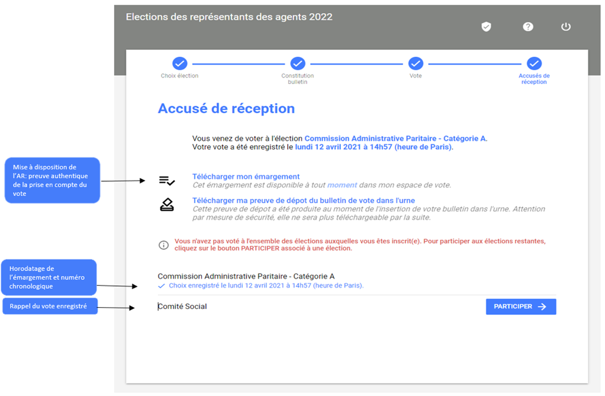Click the shield security icon in header
The image size is (605, 396).
pyautogui.click(x=486, y=27)
